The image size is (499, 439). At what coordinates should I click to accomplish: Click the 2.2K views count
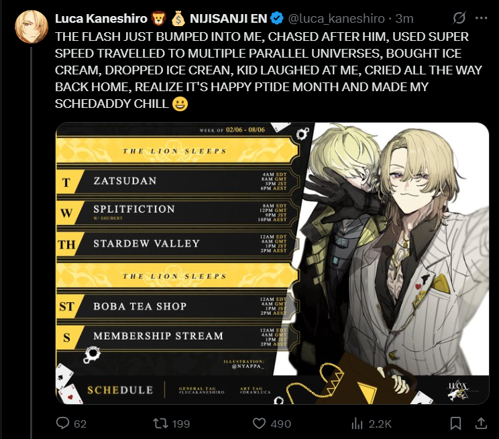pyautogui.click(x=380, y=424)
